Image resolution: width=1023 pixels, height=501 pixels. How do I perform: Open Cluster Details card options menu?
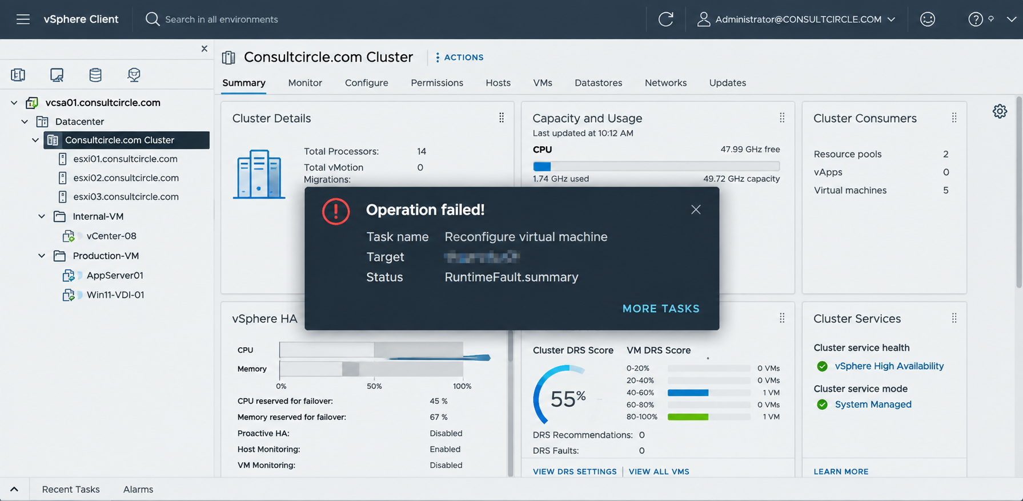(x=502, y=118)
